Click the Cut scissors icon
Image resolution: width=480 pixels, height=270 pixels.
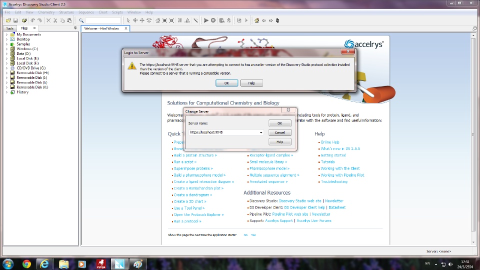pyautogui.click(x=55, y=20)
